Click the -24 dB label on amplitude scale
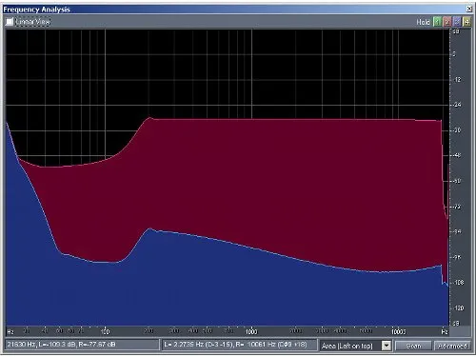 (457, 105)
